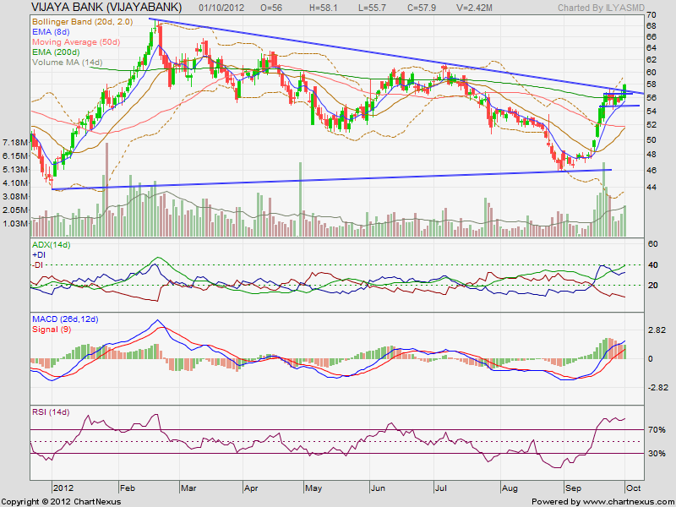Click the 2.82 MACD axis value
The width and height of the screenshot is (676, 507).
(x=657, y=330)
